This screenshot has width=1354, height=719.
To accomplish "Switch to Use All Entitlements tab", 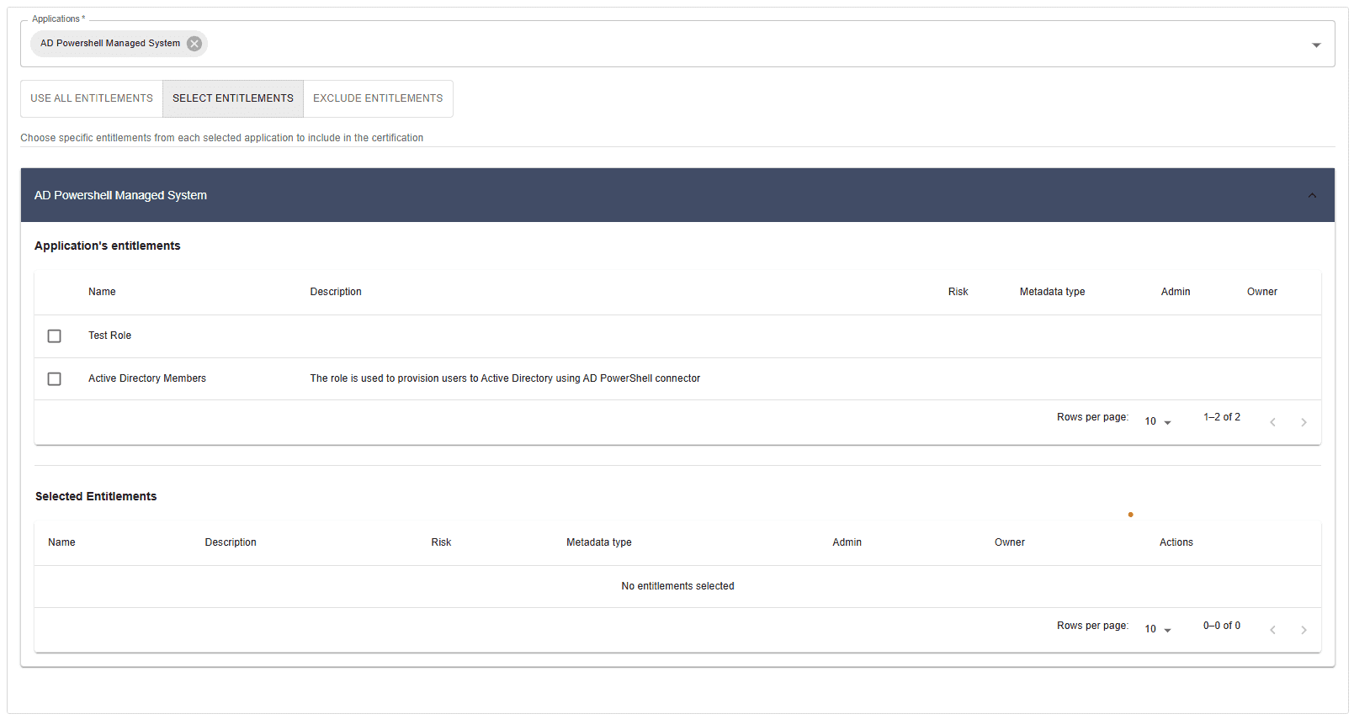I will (x=92, y=98).
